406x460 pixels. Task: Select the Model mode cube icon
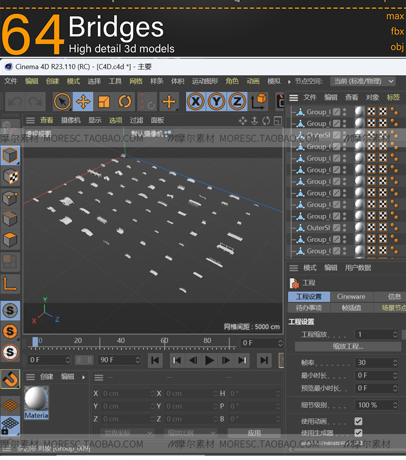click(10, 155)
